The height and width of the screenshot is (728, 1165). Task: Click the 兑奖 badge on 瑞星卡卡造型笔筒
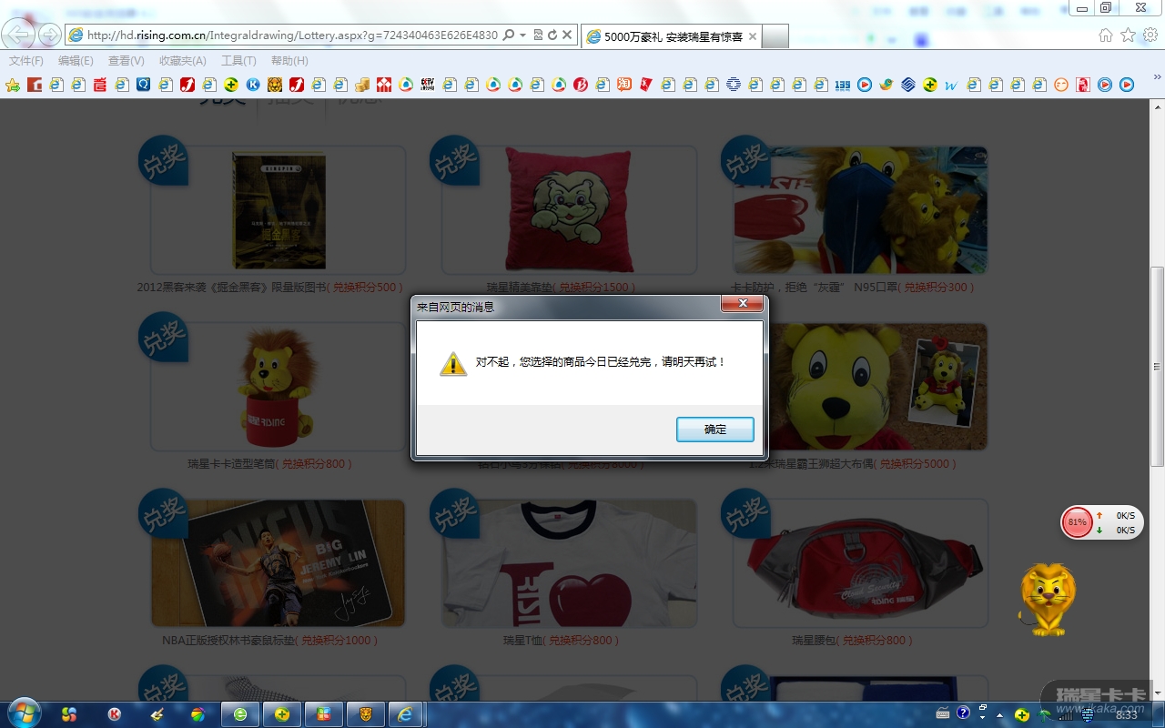pos(164,338)
